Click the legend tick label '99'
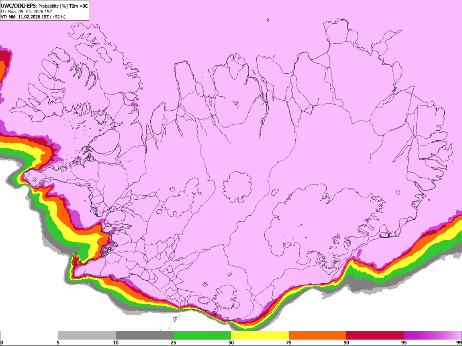This screenshot has height=346, width=462. 459,342
